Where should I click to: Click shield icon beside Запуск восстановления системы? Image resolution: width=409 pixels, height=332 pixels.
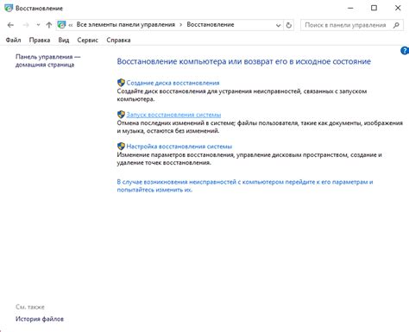point(121,115)
